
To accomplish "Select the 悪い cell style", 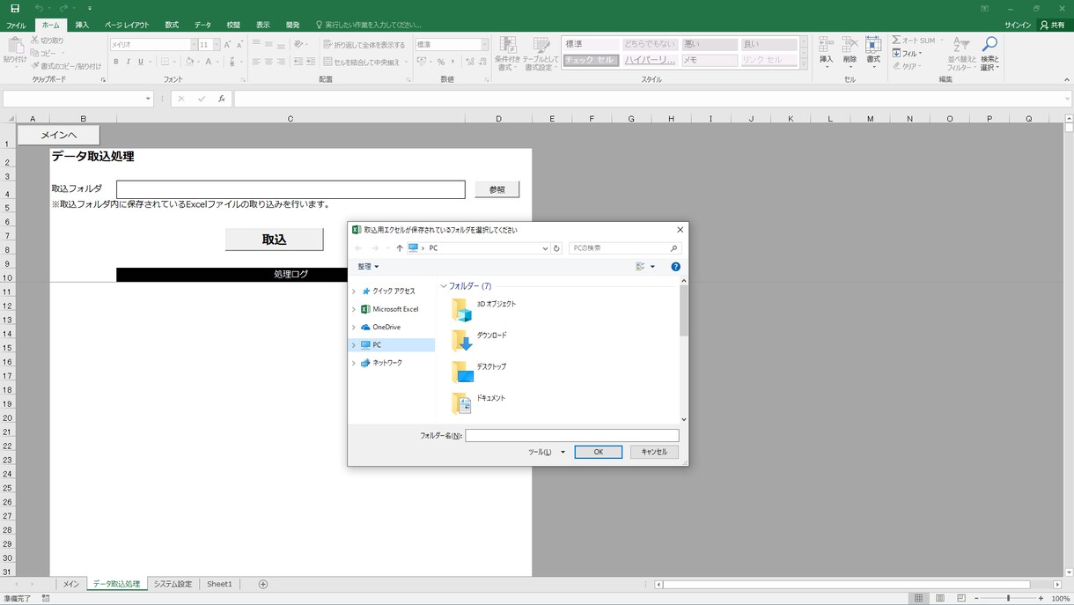I will pos(710,44).
